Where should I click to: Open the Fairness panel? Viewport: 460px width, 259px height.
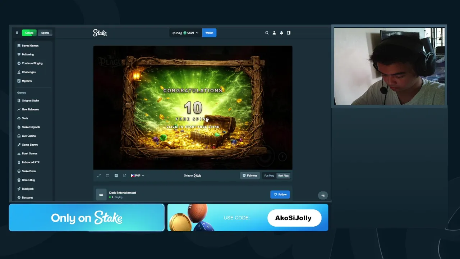click(x=250, y=176)
